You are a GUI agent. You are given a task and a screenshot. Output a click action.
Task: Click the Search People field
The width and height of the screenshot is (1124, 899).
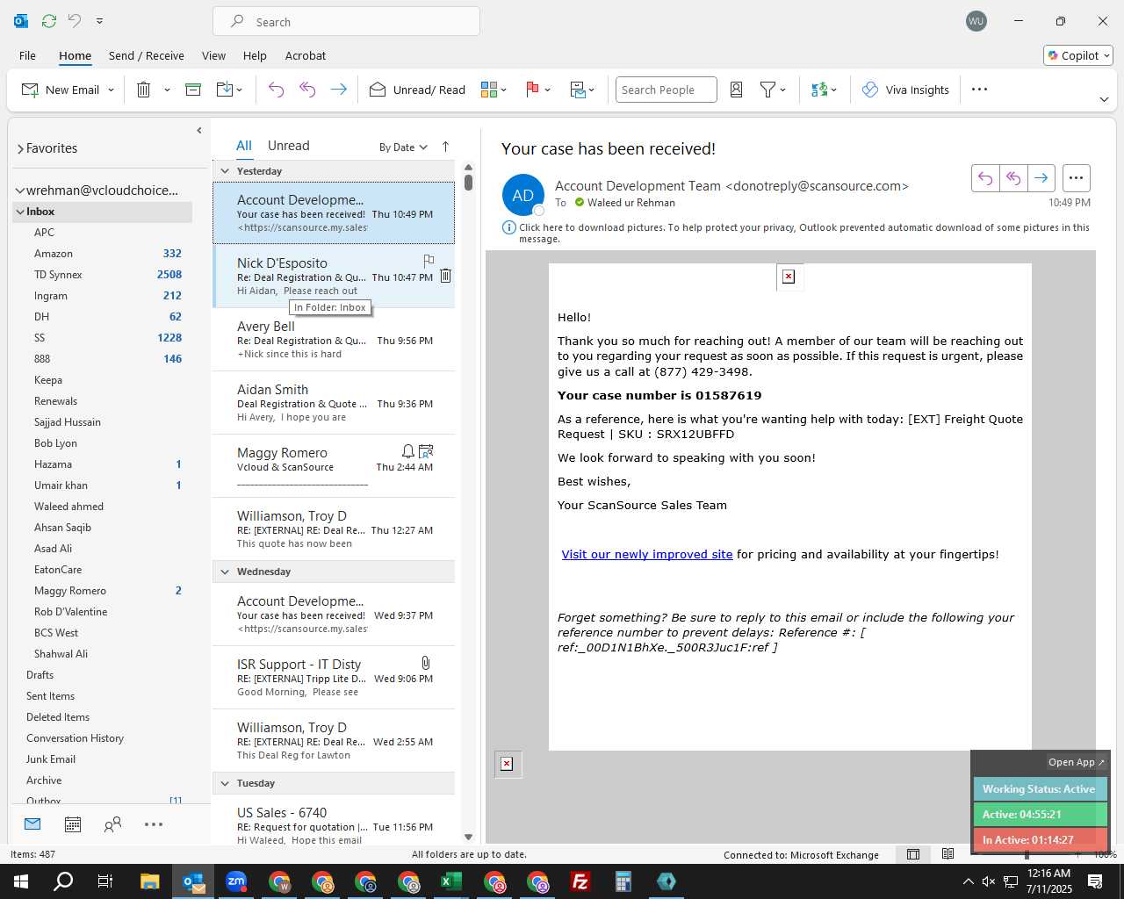click(666, 90)
